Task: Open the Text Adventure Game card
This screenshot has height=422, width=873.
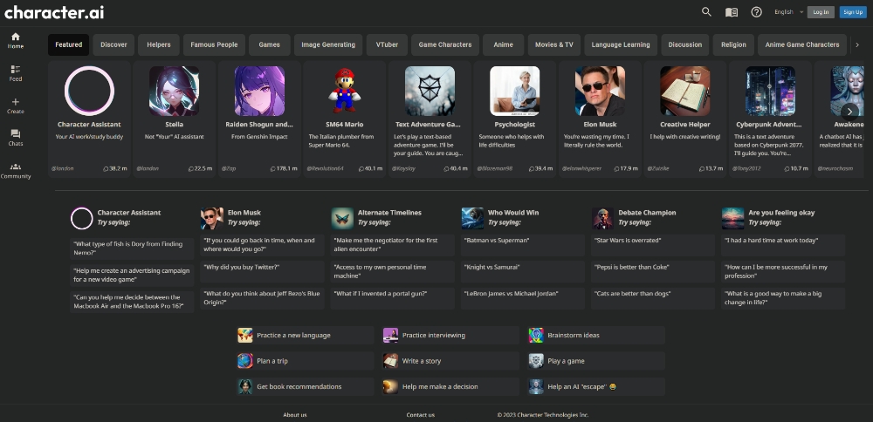Action: coord(430,119)
